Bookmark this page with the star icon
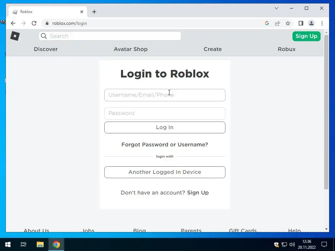Image resolution: width=335 pixels, height=251 pixels. click(x=288, y=23)
